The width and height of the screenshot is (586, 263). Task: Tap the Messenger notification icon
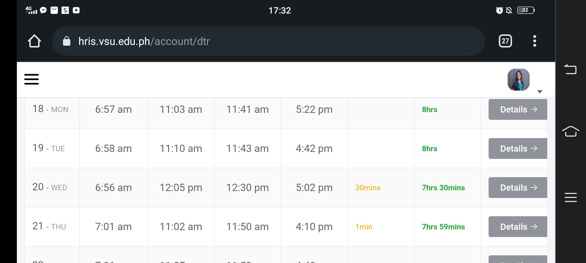tap(43, 10)
